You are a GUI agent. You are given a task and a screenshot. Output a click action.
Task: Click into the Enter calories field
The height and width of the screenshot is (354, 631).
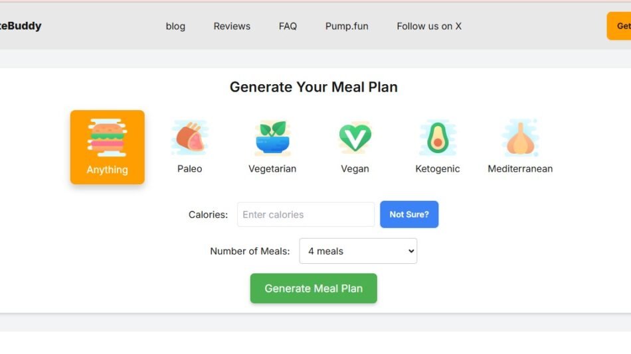pos(306,215)
